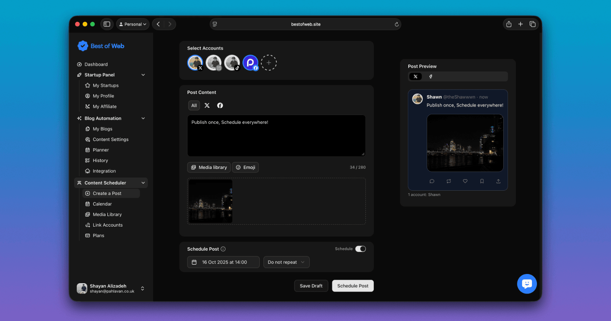Open the chat support bubble
Screen dimensions: 611x321
(527, 284)
